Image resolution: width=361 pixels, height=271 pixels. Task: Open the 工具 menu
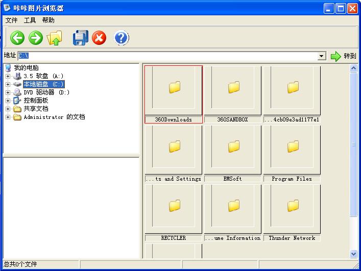point(30,20)
